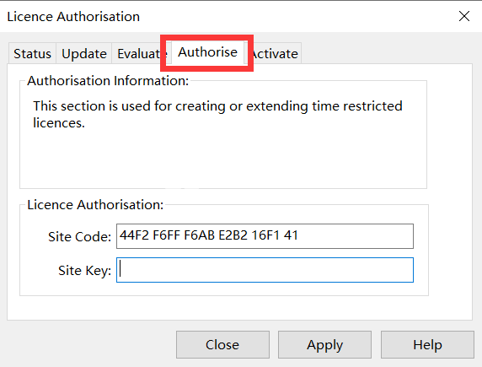
Task: Click the Licence Authorisation window title
Action: tap(73, 17)
